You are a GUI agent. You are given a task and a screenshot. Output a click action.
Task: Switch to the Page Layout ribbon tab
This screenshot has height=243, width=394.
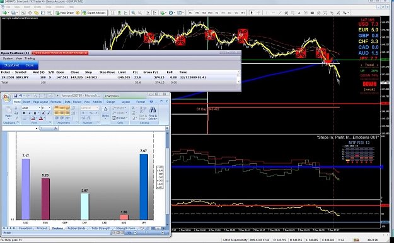(x=40, y=102)
